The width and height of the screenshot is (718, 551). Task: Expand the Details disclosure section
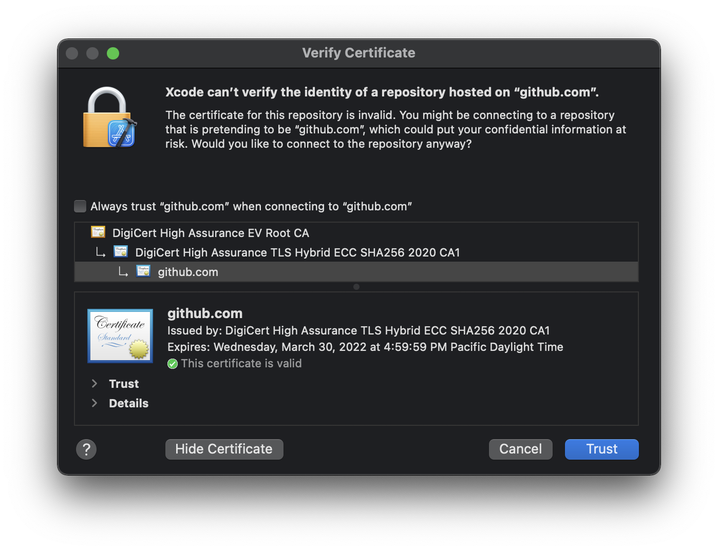point(95,403)
